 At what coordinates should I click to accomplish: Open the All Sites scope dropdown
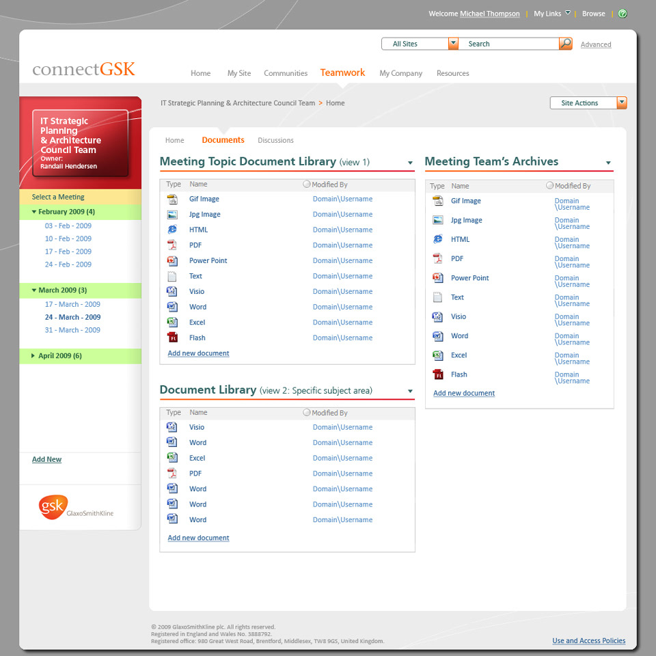[x=453, y=44]
